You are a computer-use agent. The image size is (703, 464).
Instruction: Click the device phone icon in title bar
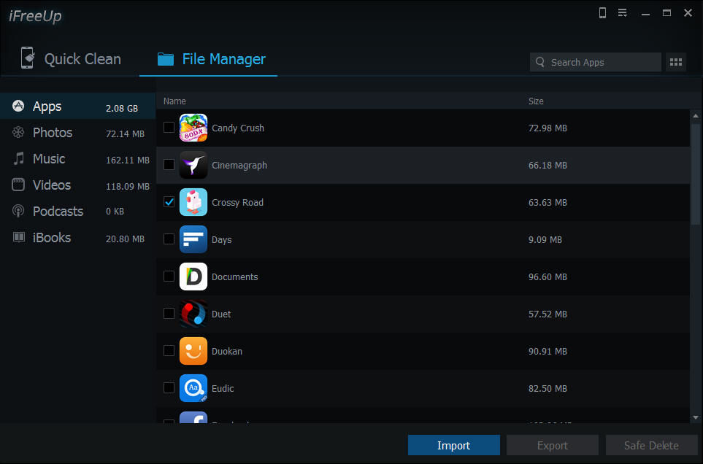(x=602, y=13)
